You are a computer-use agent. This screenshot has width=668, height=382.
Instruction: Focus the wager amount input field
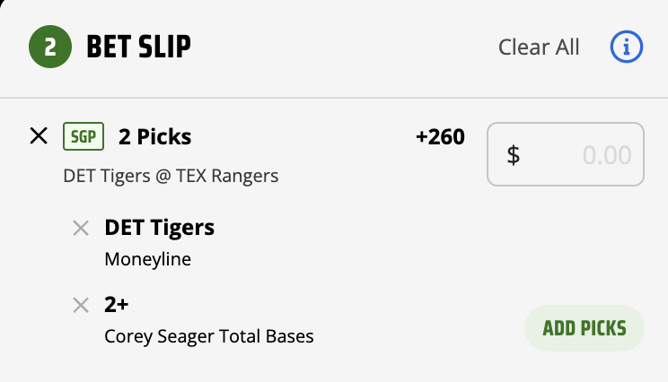point(566,154)
